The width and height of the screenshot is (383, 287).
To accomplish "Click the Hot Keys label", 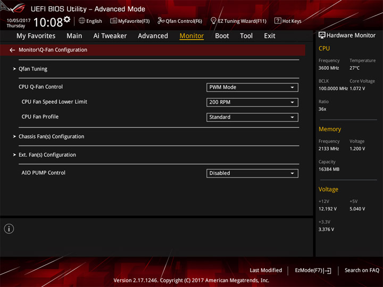I will point(292,21).
